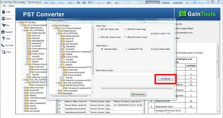Collapse NON_IPM_SUBTREE in main window tree
Screen dimensions: 223x118
[x=23, y=80]
